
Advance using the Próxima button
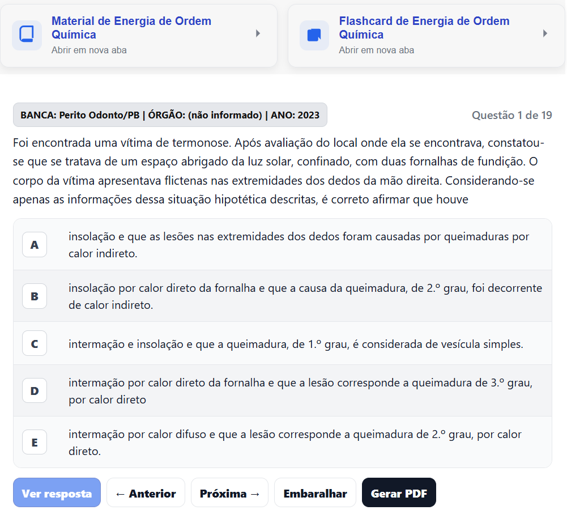point(229,492)
